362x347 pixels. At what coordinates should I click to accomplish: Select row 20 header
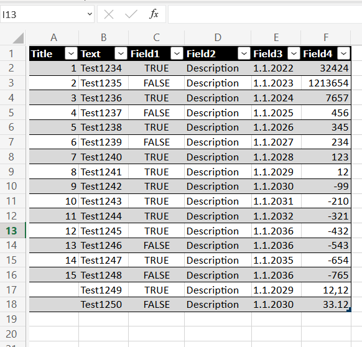(12, 334)
